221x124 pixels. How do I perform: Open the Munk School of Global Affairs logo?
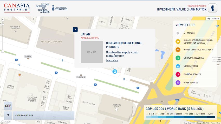tap(43, 8)
